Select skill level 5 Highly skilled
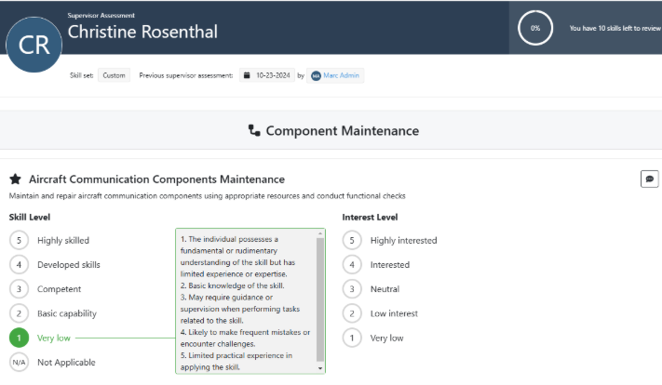Image resolution: width=662 pixels, height=385 pixels. [x=18, y=240]
